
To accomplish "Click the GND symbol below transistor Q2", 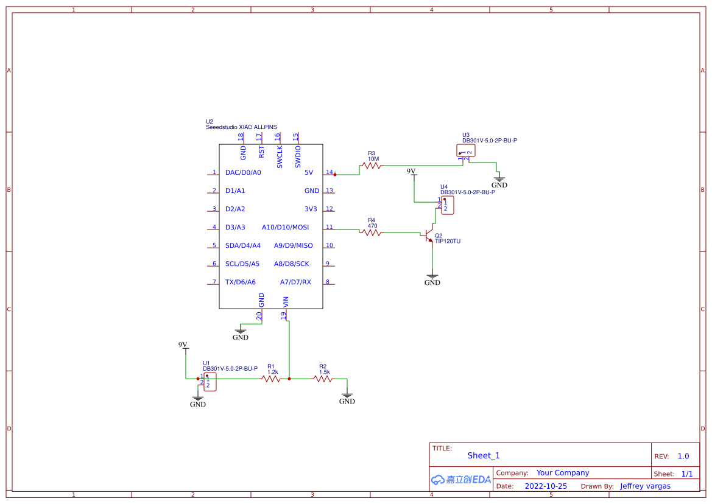I will coord(432,277).
